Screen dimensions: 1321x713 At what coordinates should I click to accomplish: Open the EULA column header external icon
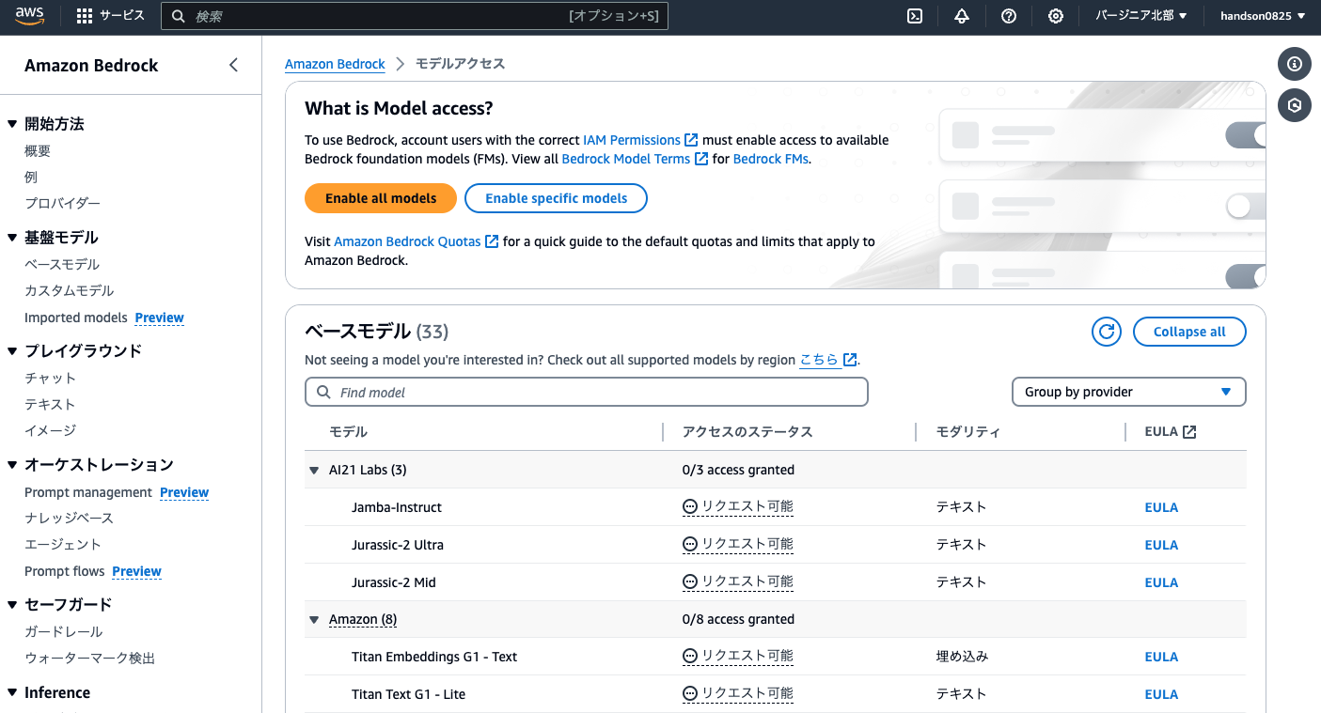point(1189,432)
